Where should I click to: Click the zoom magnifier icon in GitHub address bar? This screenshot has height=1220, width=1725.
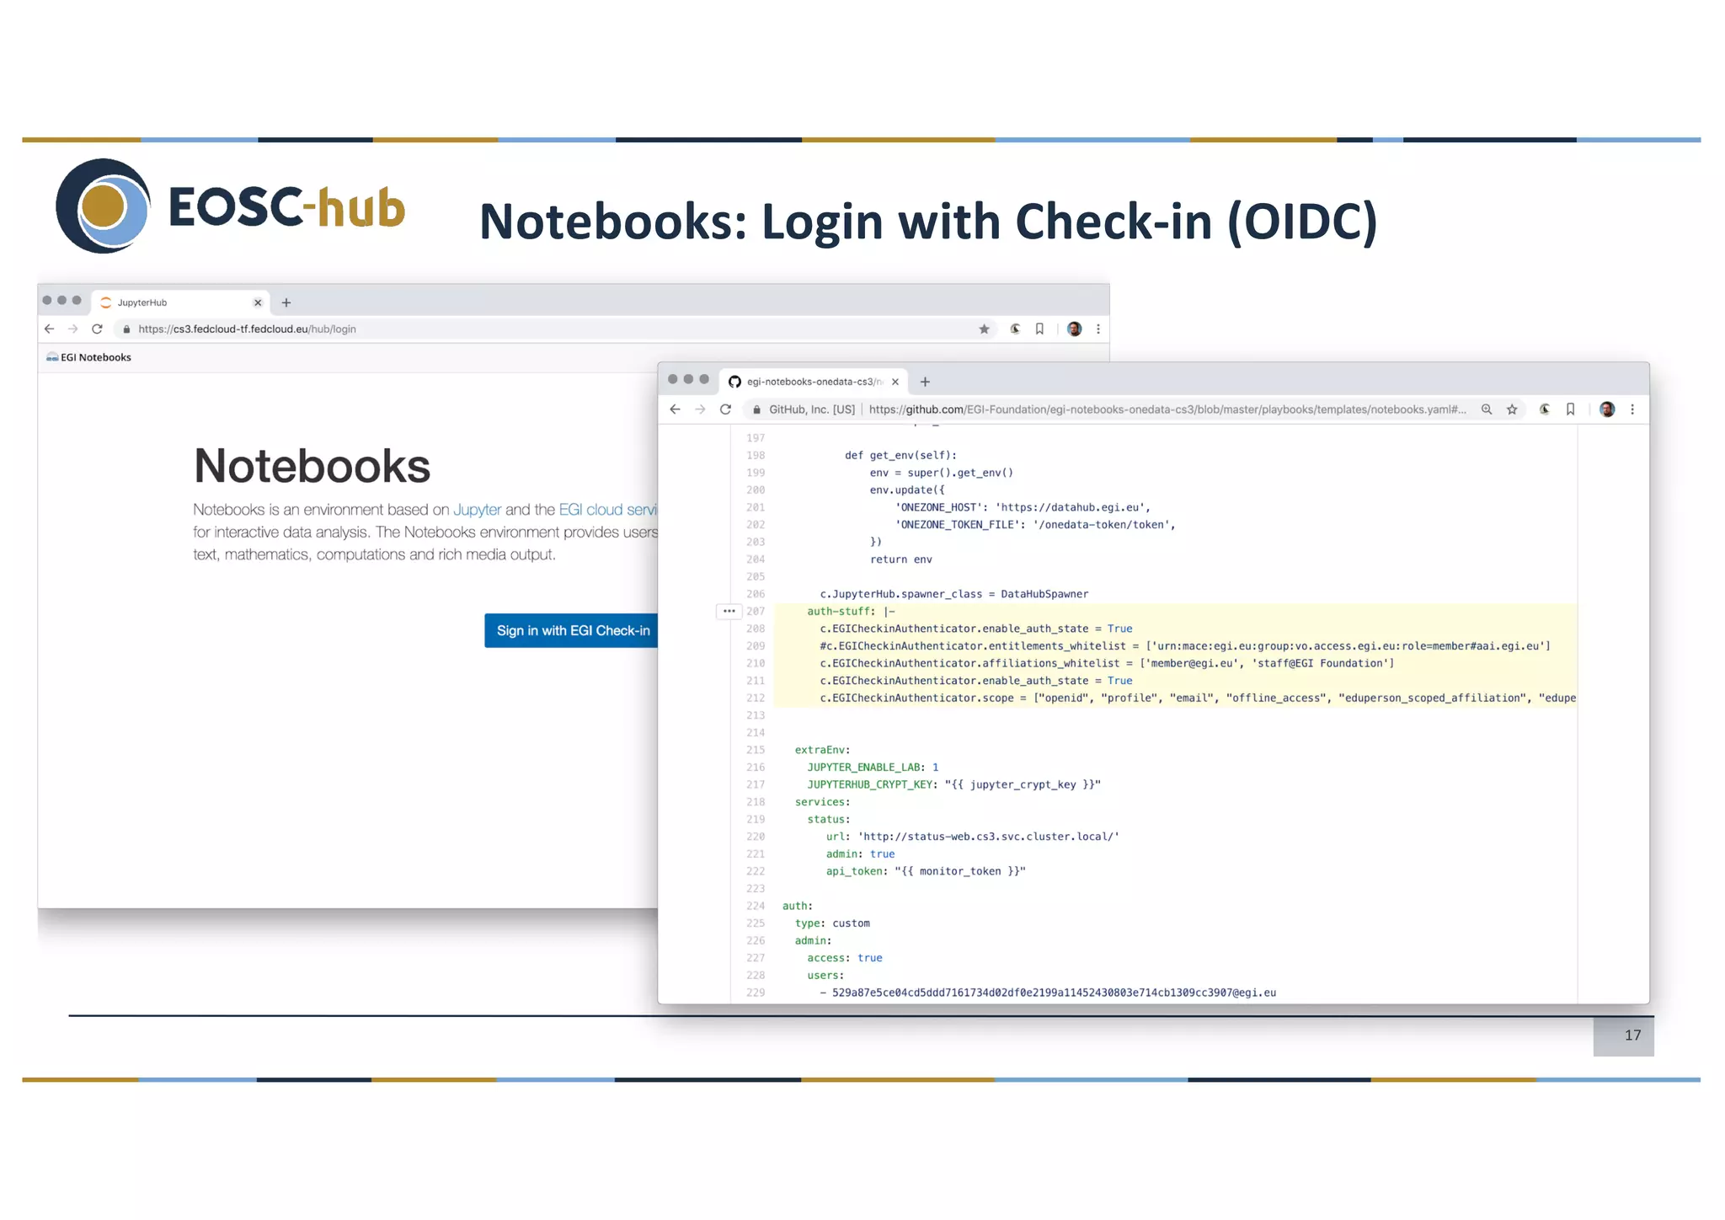pos(1487,409)
